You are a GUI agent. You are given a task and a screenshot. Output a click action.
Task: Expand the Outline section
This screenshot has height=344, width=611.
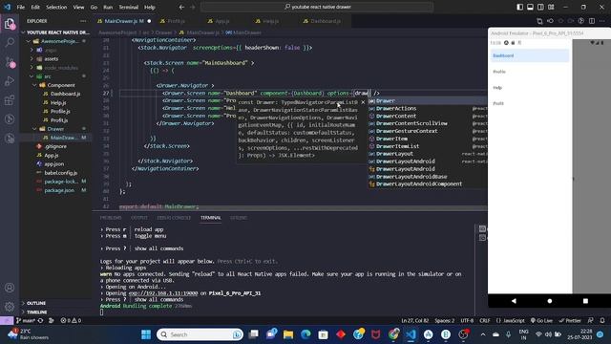(x=36, y=303)
